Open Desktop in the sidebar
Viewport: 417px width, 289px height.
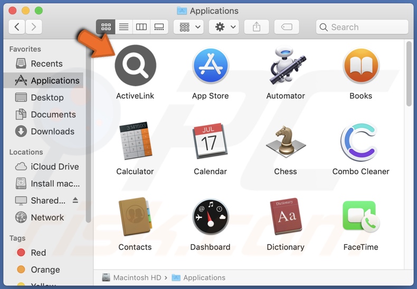click(x=44, y=97)
